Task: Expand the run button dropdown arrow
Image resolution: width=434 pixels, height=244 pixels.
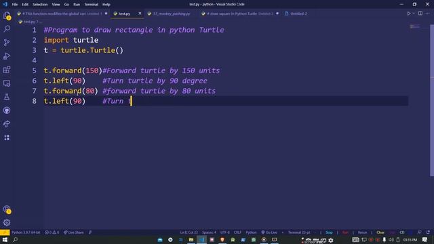Action: 414,14
